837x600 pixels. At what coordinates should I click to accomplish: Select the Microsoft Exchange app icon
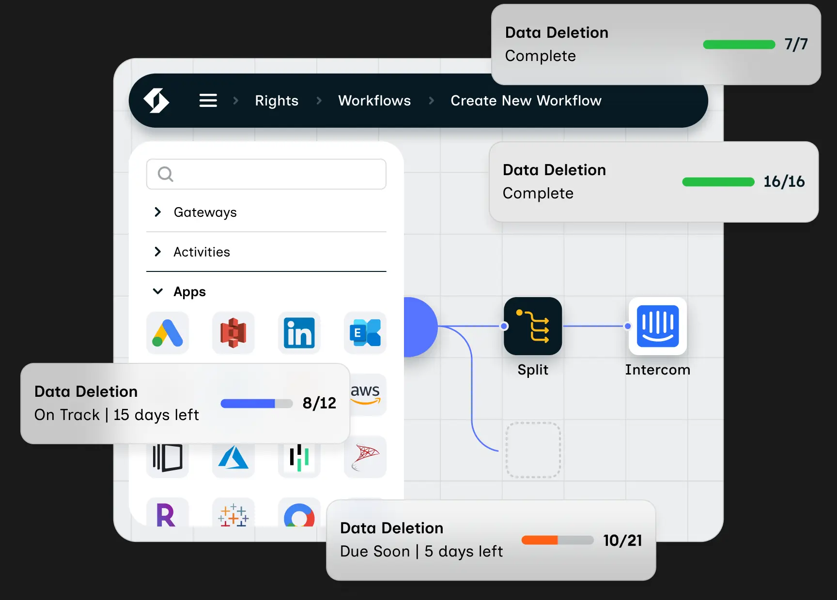coord(365,333)
